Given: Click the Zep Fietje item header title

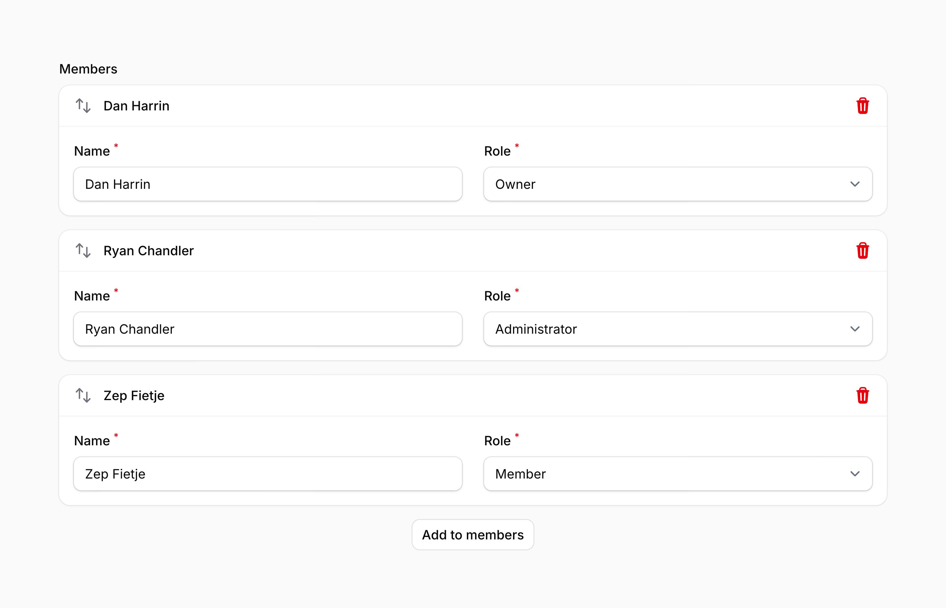Looking at the screenshot, I should pos(134,395).
